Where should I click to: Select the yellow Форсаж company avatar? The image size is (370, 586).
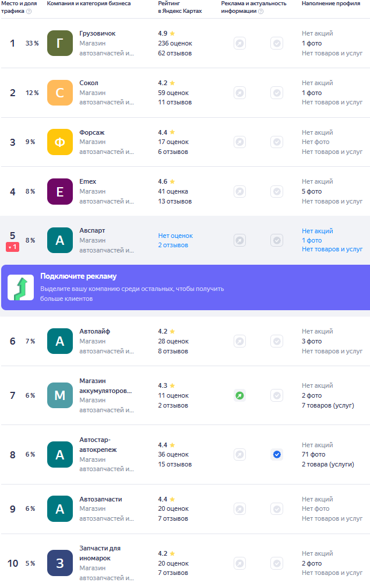(60, 142)
